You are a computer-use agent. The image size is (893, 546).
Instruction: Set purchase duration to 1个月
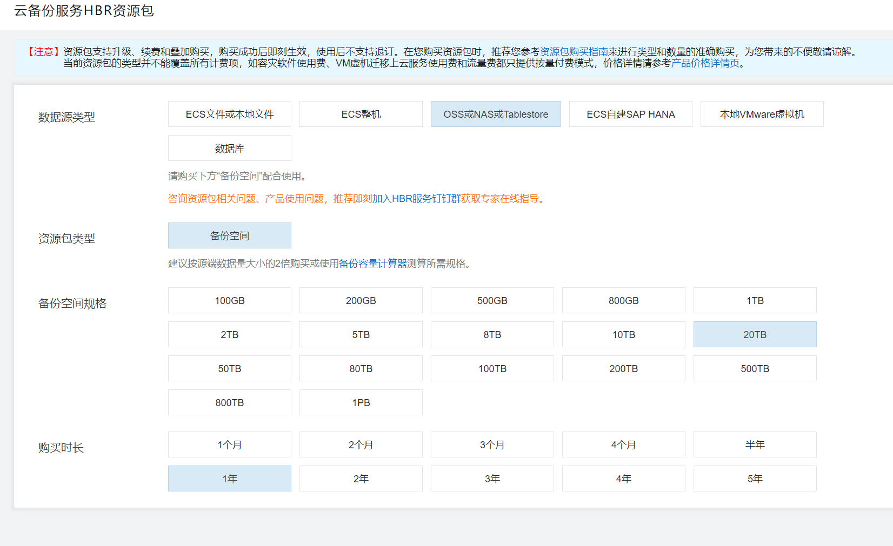tap(230, 444)
